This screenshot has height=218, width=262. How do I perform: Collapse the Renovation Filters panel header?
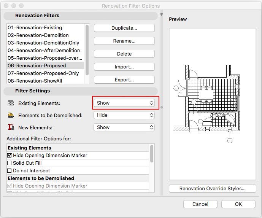(81, 16)
